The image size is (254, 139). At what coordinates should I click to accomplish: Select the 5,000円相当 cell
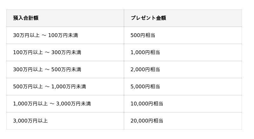click(145, 87)
